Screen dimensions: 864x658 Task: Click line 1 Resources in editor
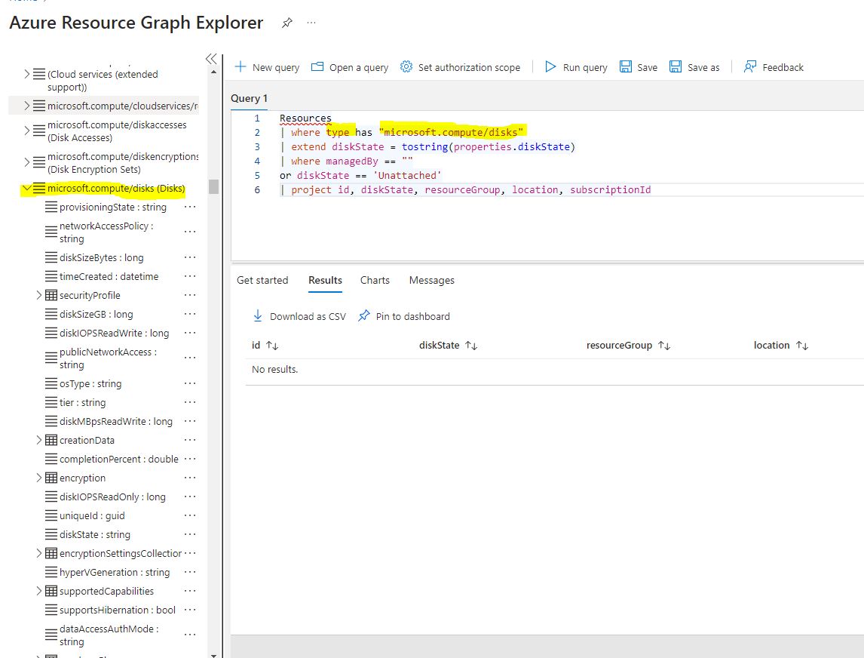[305, 118]
